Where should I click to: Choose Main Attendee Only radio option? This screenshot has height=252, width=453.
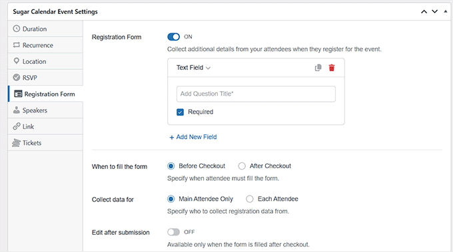(171, 199)
